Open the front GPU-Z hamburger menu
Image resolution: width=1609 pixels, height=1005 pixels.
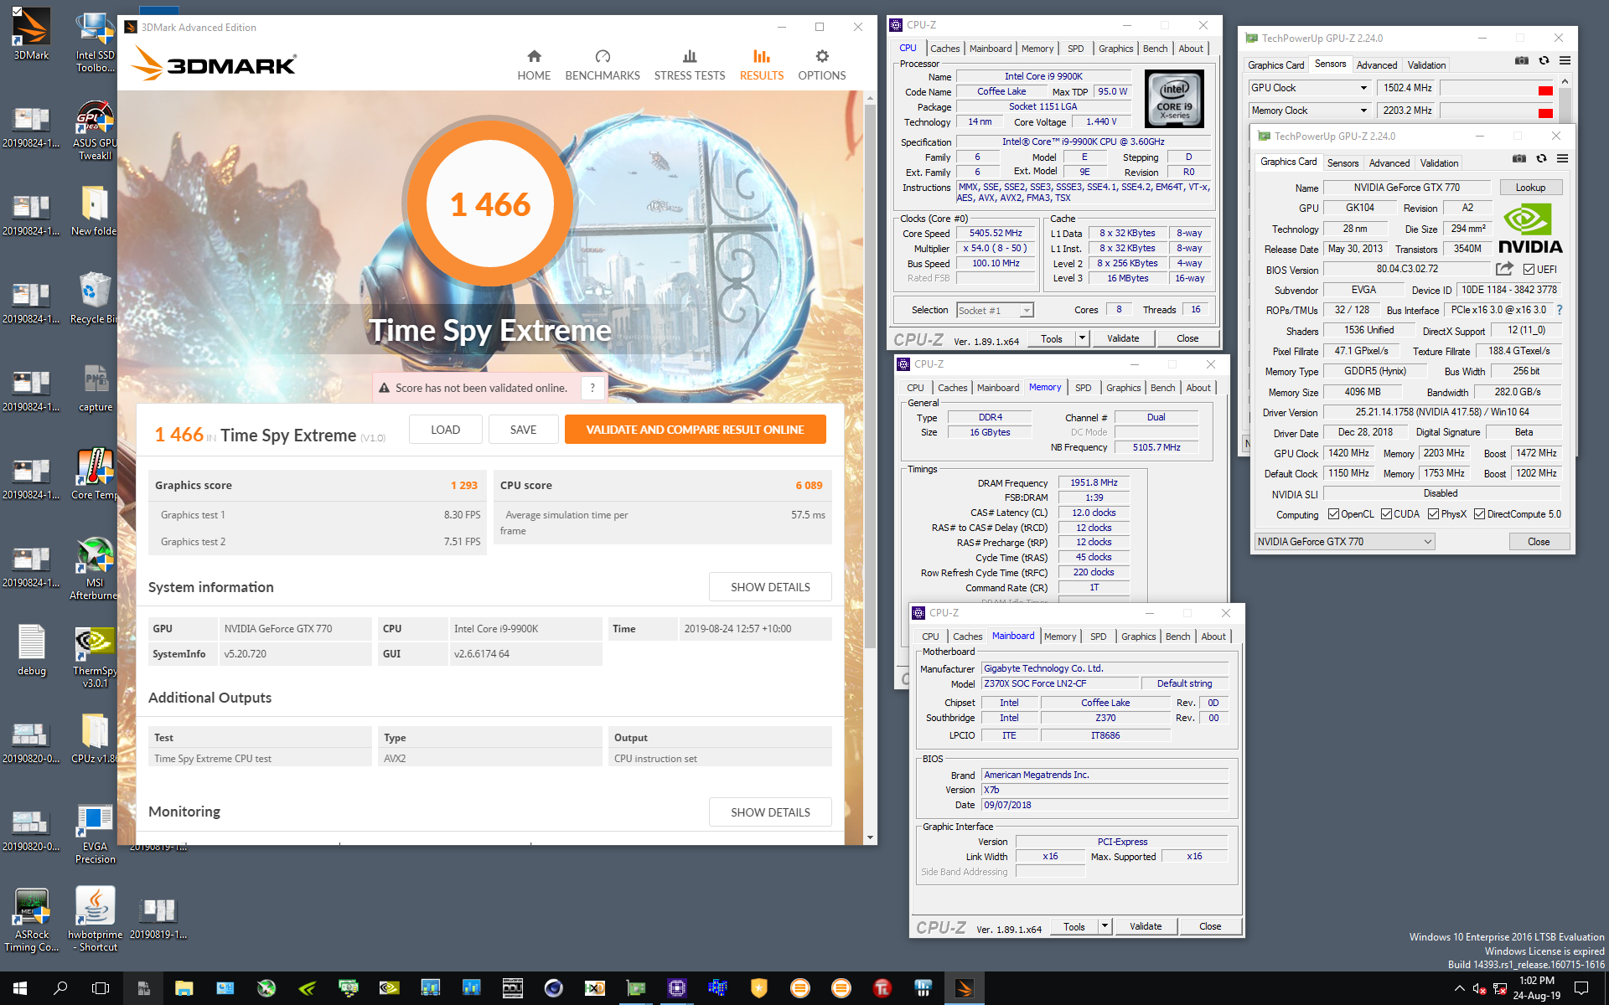click(1562, 158)
